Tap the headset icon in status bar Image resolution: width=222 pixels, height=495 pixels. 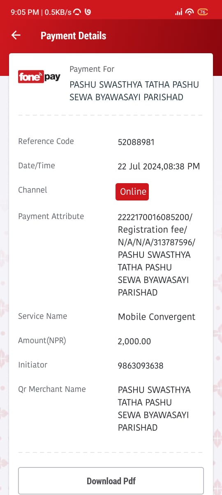[x=77, y=12]
